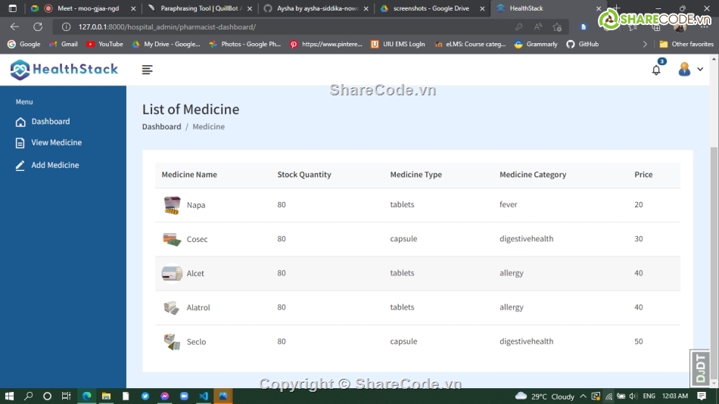
Task: Open Zoom app on taskbar
Action: 185,396
